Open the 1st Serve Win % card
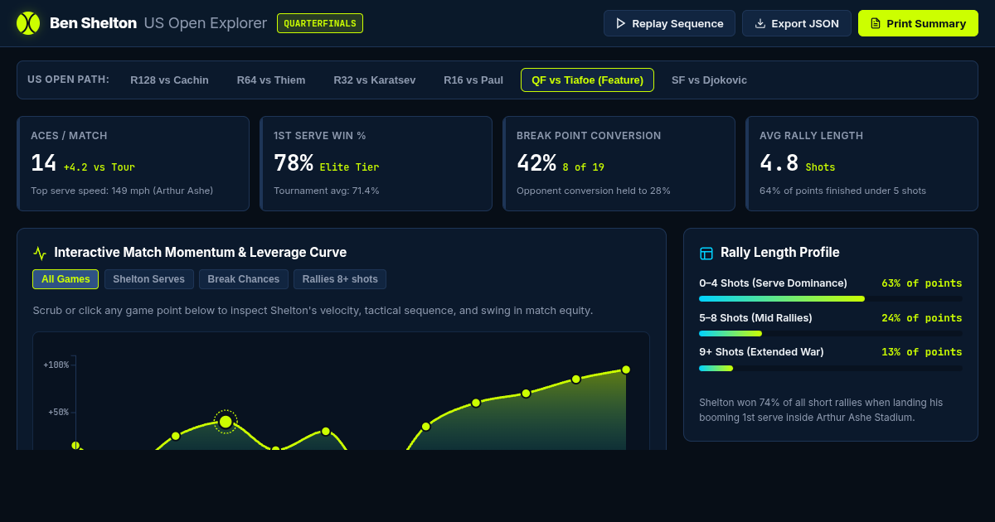This screenshot has width=995, height=522. [376, 163]
